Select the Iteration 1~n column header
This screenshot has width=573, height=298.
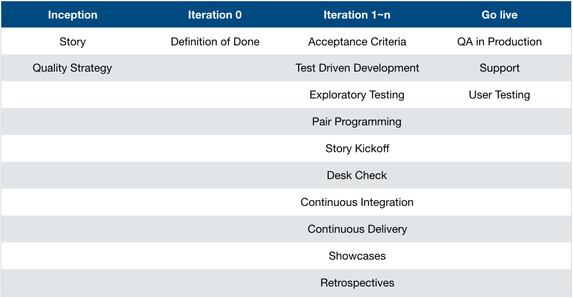357,15
